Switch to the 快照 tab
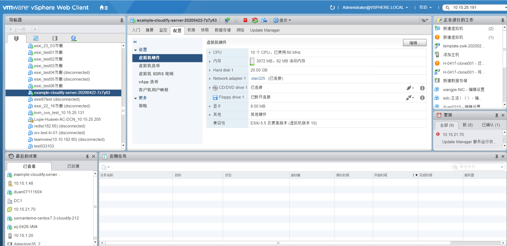Image resolution: width=507 pixels, height=246 pixels. point(205,30)
